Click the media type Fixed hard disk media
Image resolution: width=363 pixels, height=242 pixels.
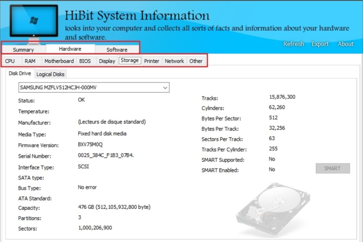click(x=102, y=133)
